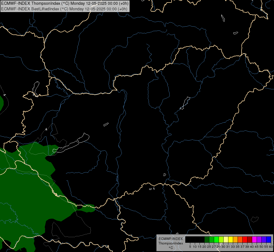Click legend scale value '40'
Image resolution: width=274 pixels, height=252 pixels.
pos(252,247)
